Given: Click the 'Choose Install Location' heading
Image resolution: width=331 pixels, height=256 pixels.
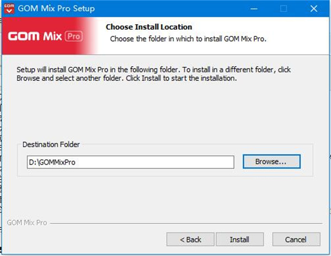Looking at the screenshot, I should (149, 27).
